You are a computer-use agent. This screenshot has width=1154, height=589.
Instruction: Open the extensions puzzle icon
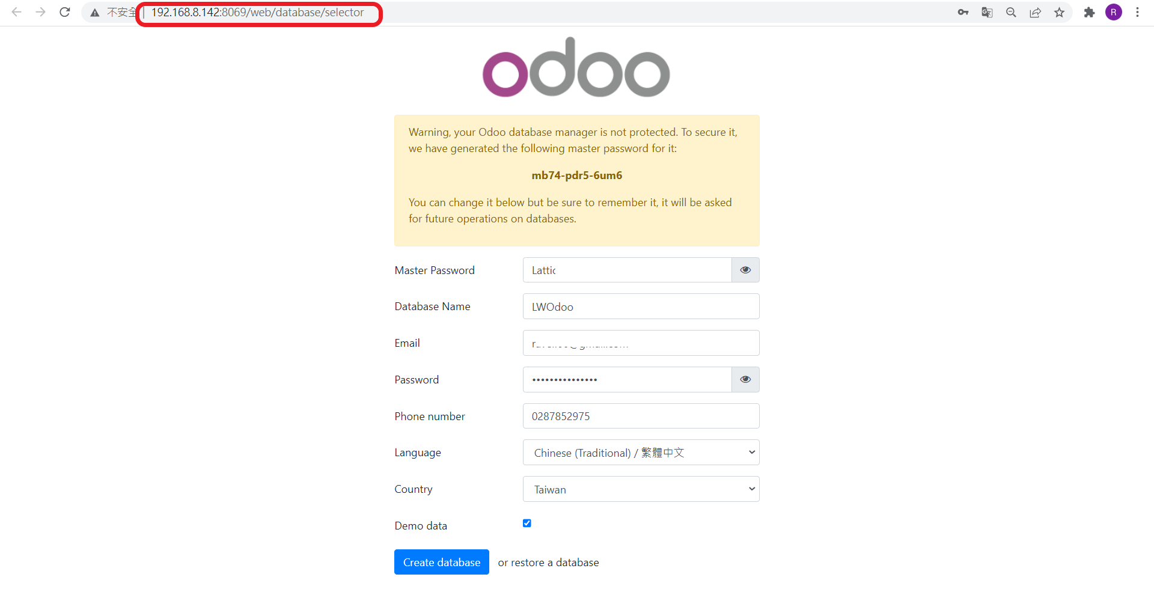tap(1089, 13)
